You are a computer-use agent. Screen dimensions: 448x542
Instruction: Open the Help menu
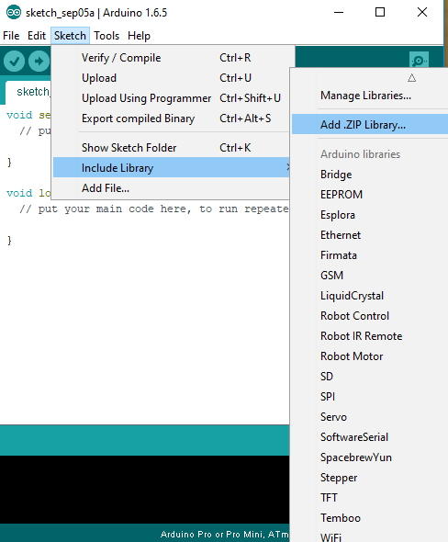139,36
